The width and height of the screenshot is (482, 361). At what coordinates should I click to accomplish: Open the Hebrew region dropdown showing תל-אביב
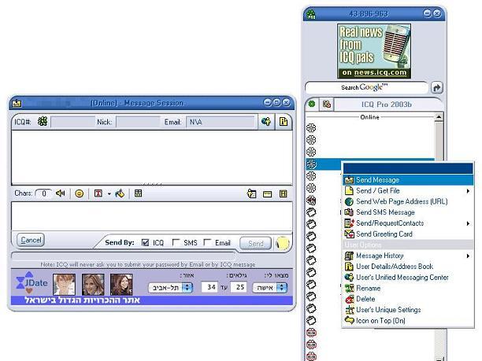coord(171,287)
